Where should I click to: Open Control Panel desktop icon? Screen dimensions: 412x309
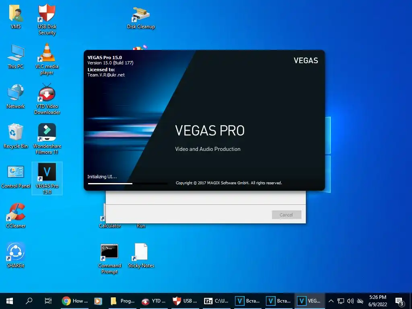pyautogui.click(x=16, y=176)
